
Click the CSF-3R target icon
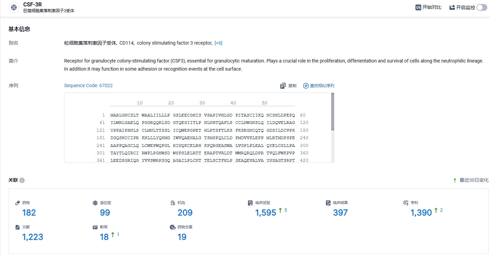coord(14,7)
